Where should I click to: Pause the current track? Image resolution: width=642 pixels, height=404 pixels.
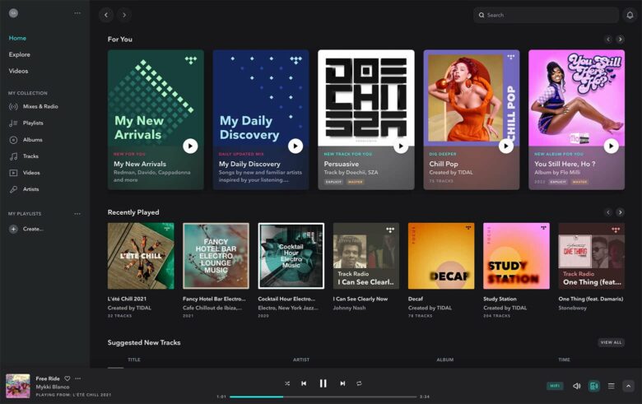tap(323, 383)
